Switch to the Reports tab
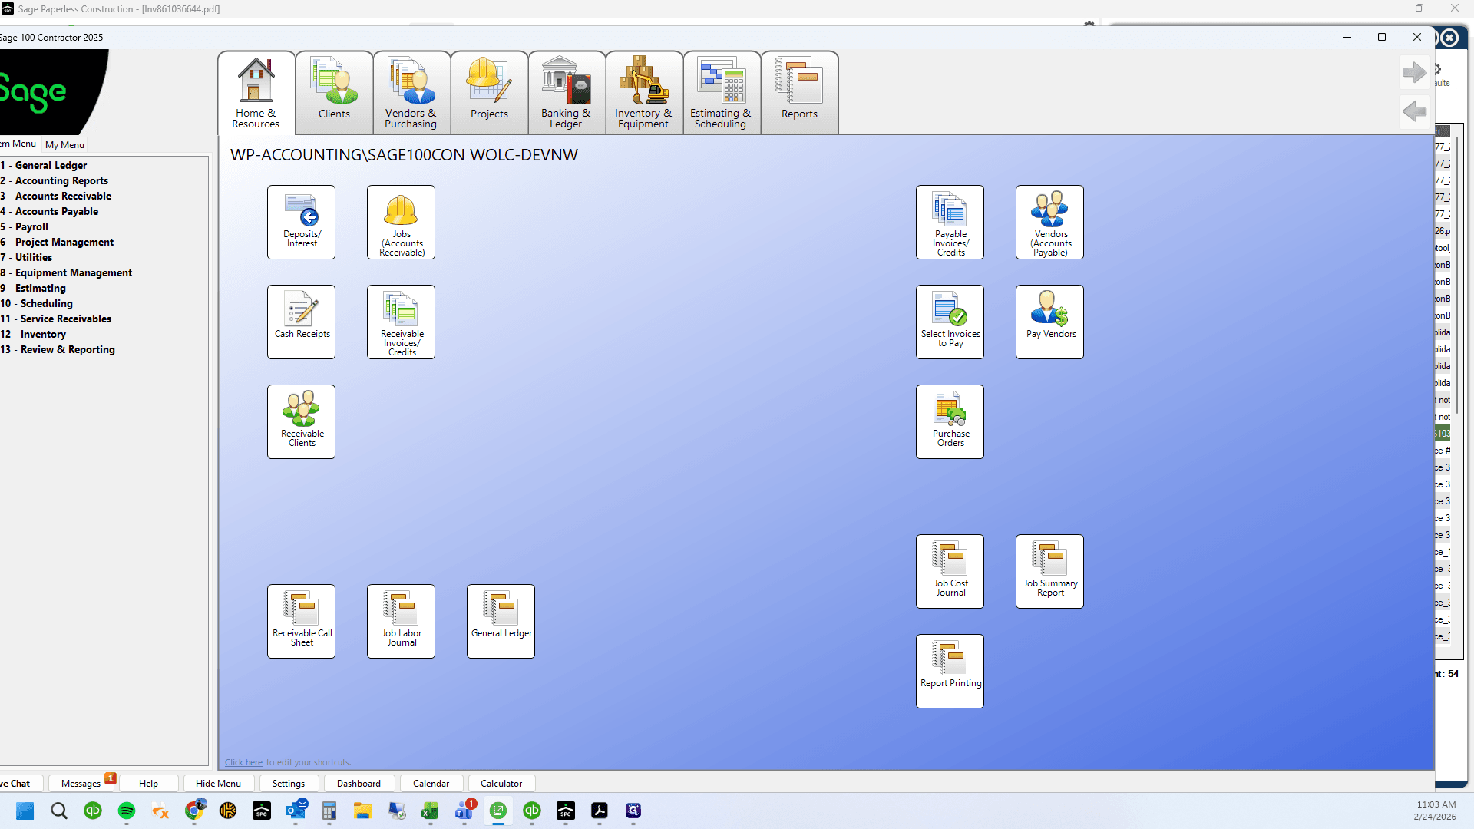The image size is (1474, 829). point(799,93)
